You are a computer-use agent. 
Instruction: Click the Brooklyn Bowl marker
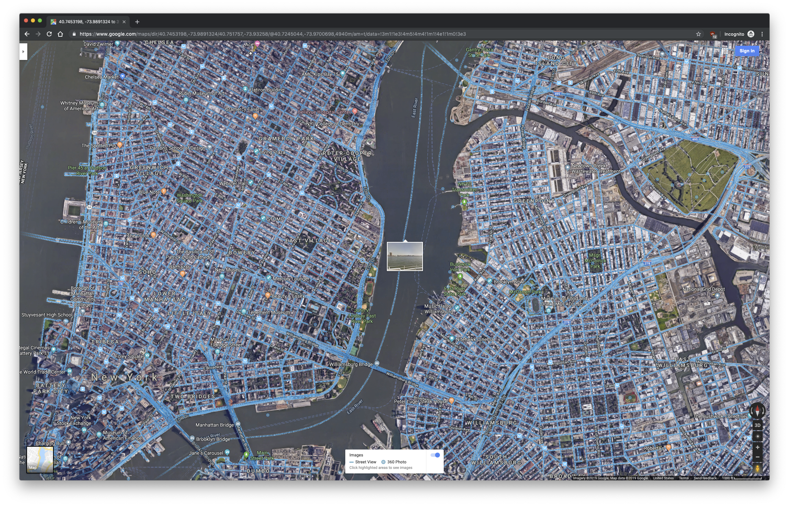click(x=489, y=281)
